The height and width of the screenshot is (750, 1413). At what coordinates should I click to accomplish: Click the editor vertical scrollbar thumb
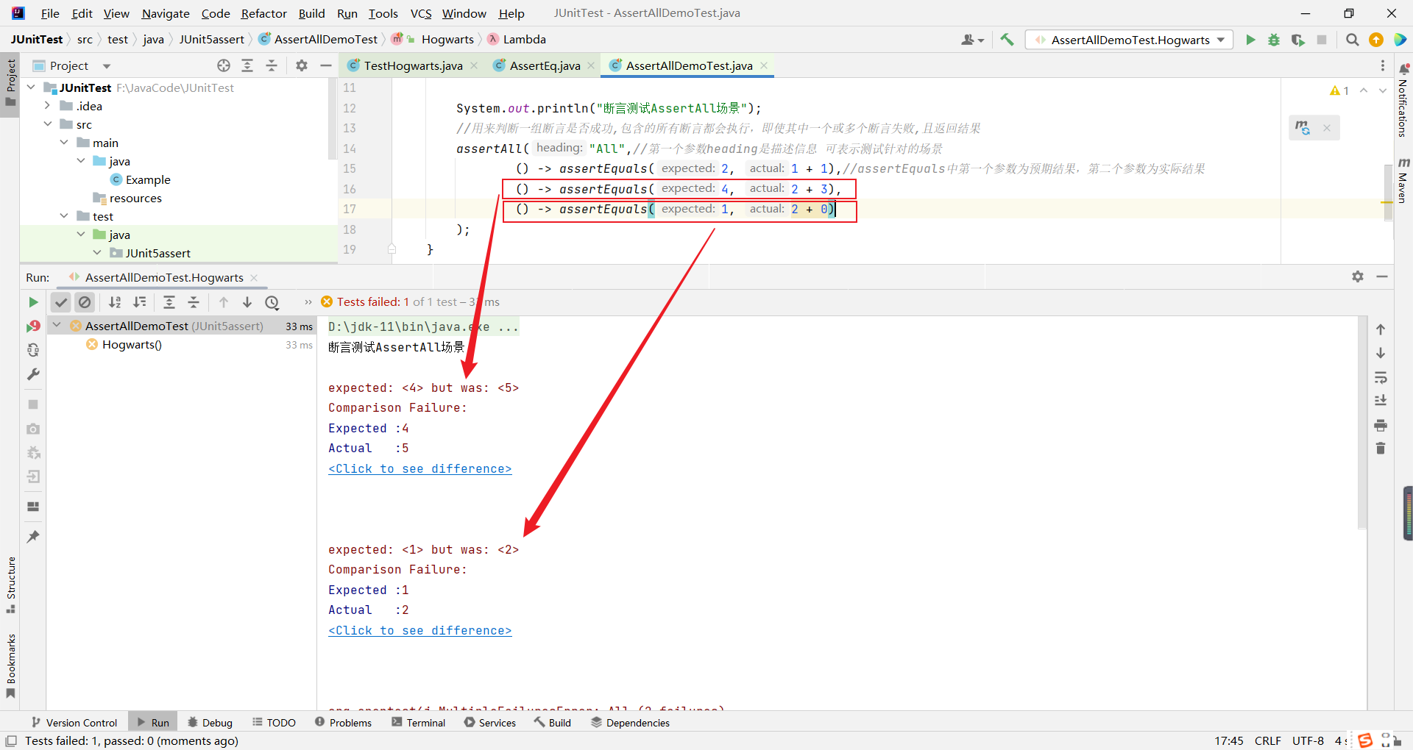1388,191
